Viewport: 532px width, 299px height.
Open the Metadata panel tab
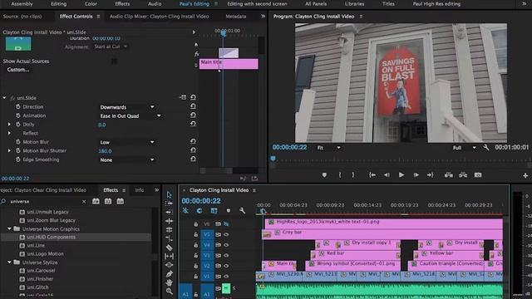(236, 17)
